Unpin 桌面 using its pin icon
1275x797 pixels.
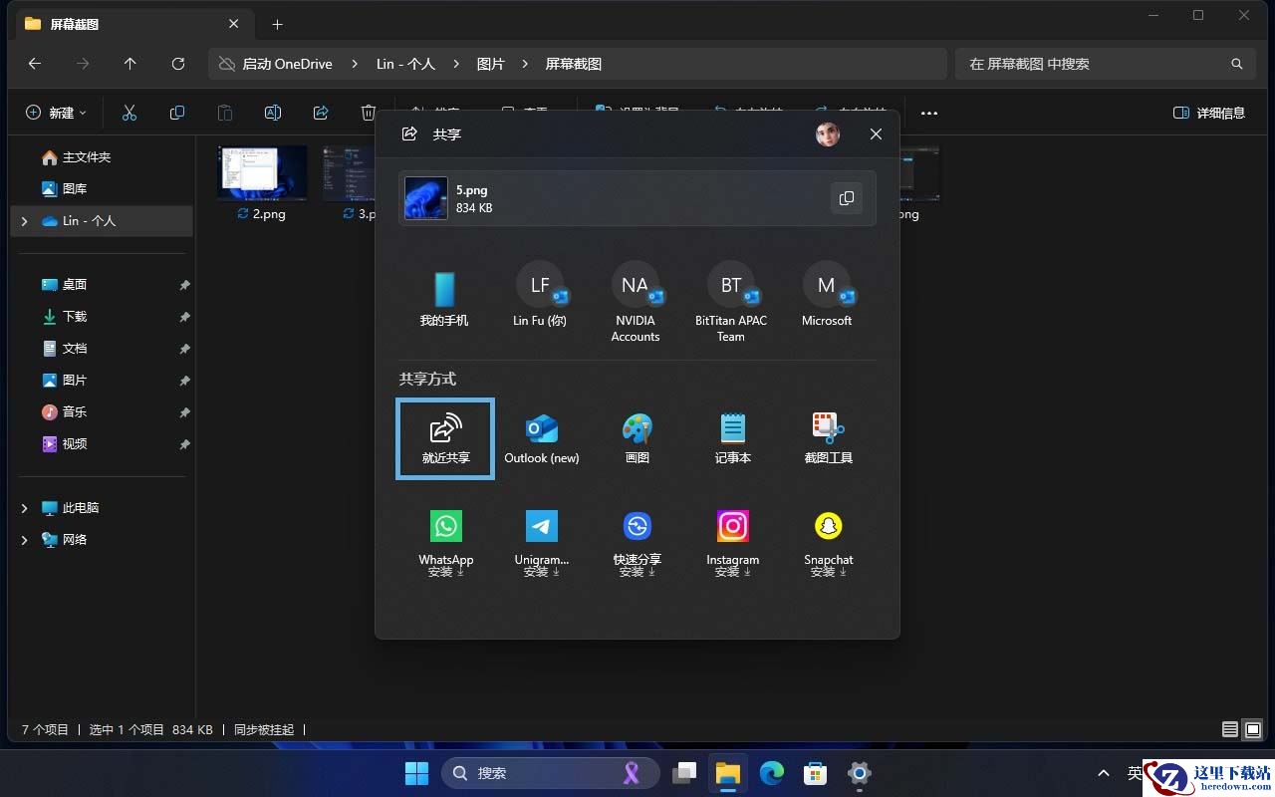pos(184,285)
